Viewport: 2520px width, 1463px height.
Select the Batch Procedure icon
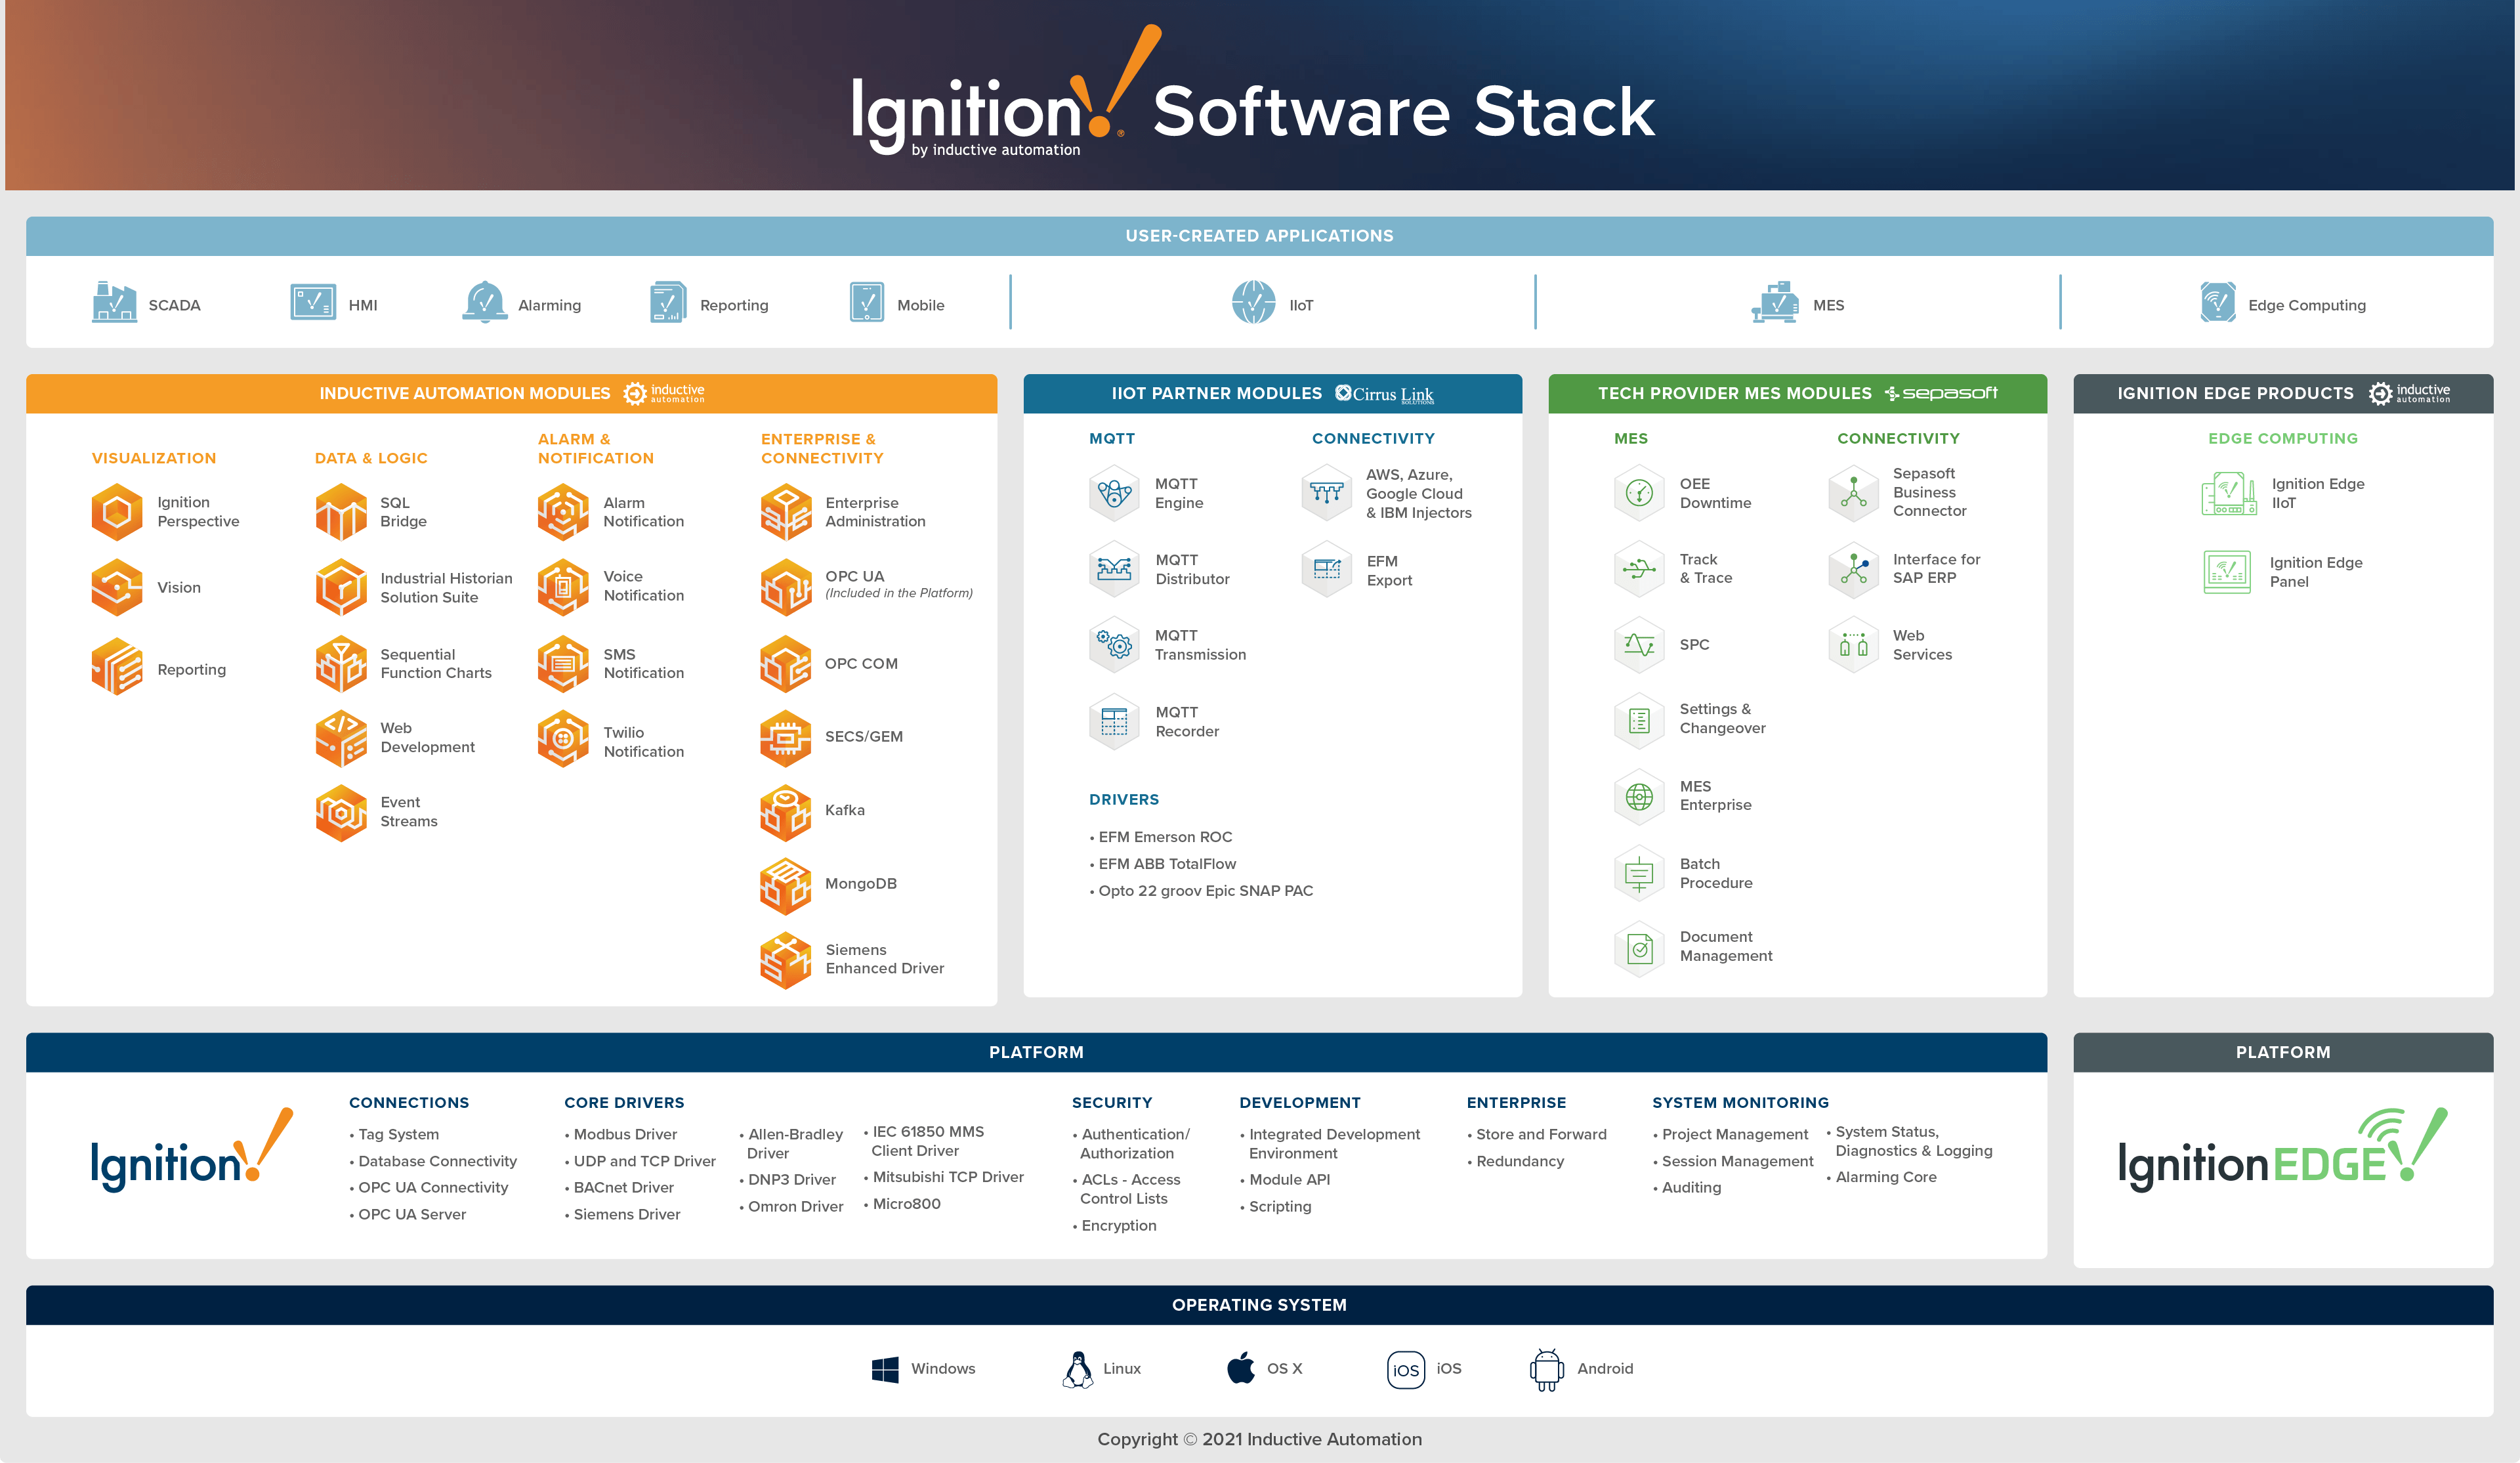pos(1639,874)
